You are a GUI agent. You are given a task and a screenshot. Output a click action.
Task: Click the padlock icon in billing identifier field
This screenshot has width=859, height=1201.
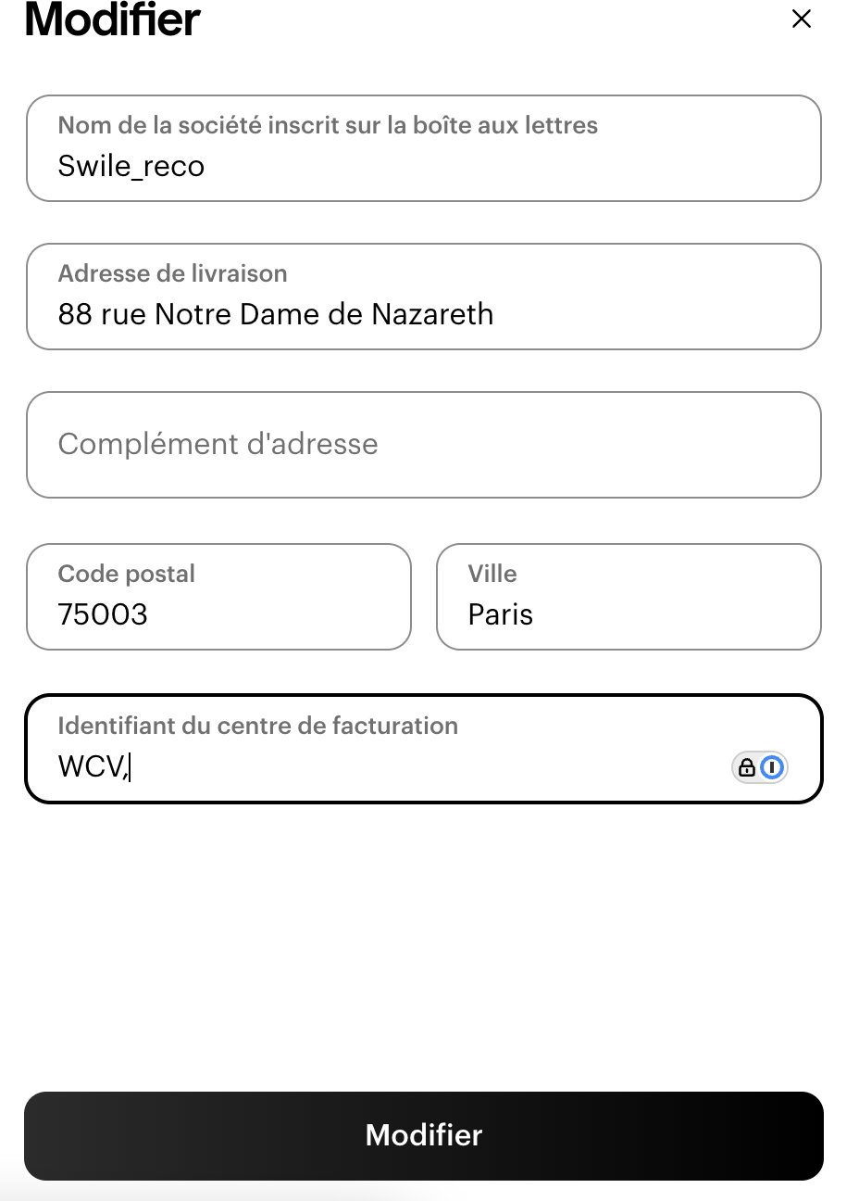pyautogui.click(x=746, y=767)
